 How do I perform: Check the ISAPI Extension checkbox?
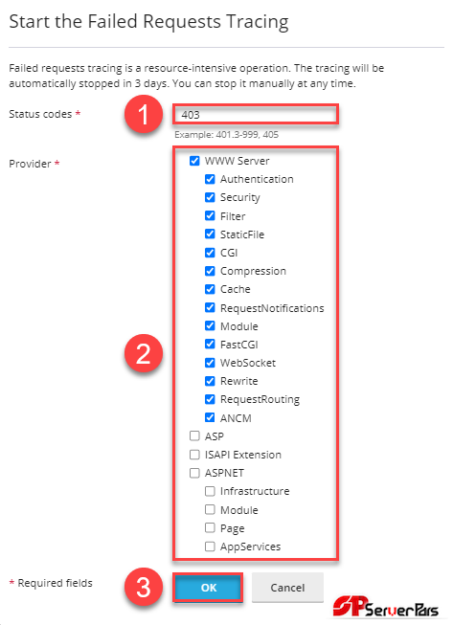click(x=194, y=455)
